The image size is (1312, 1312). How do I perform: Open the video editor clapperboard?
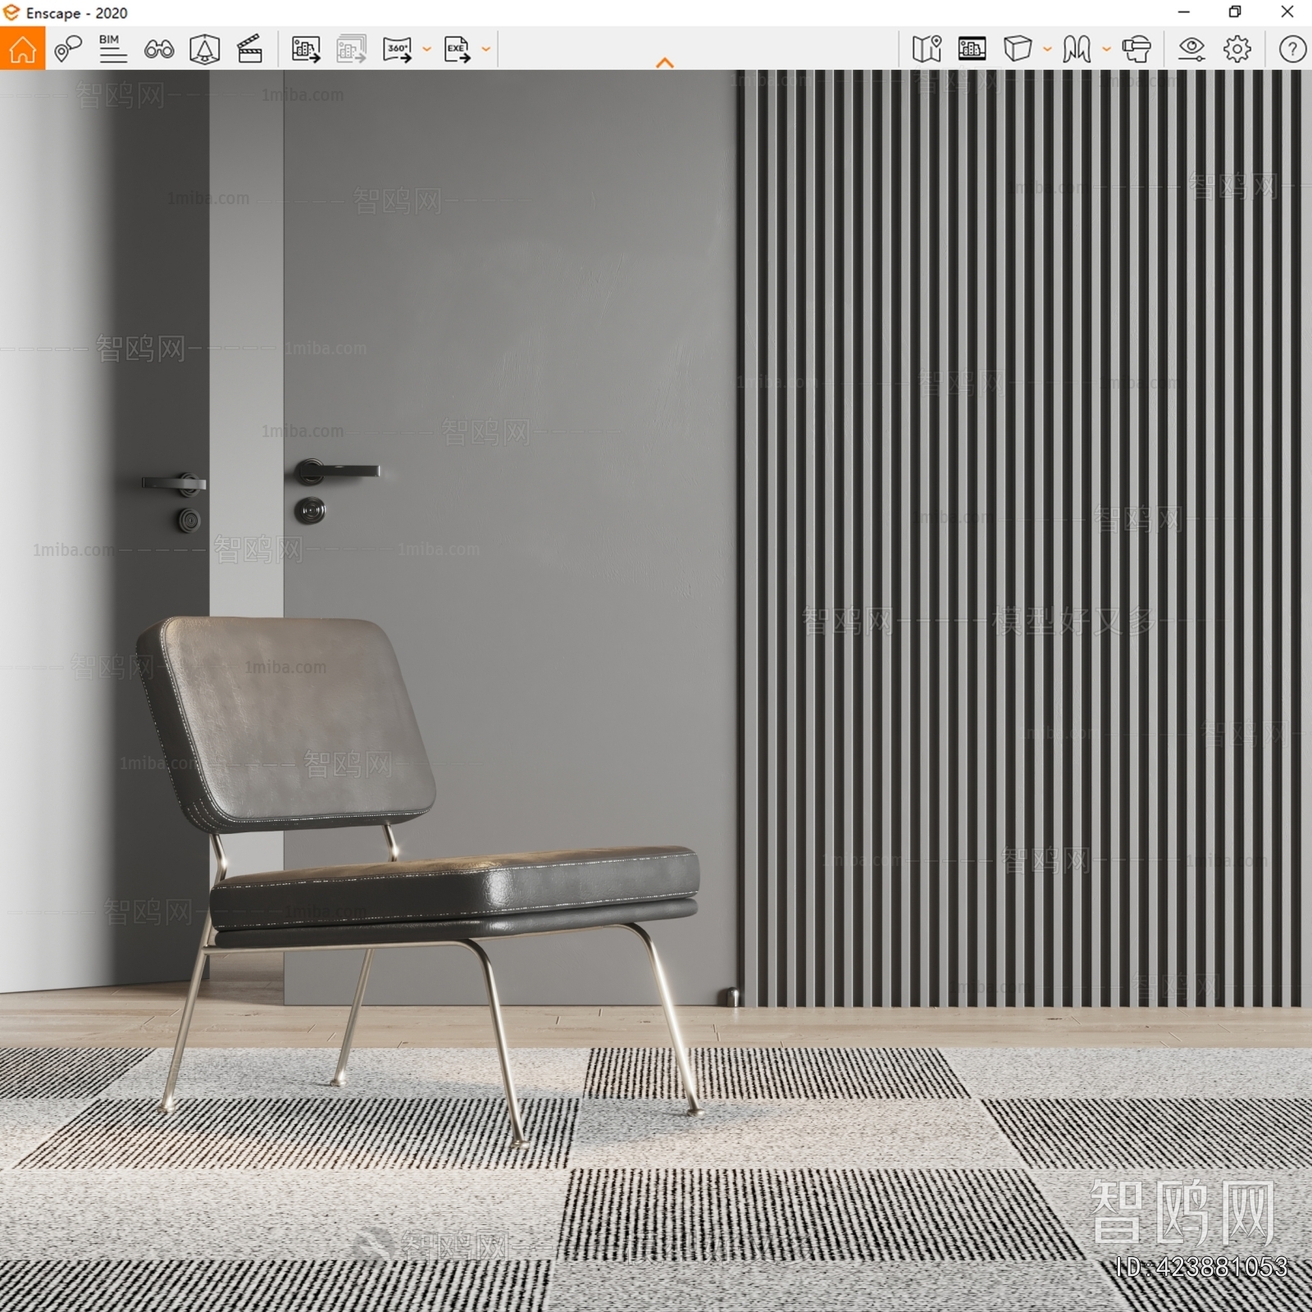coord(249,49)
